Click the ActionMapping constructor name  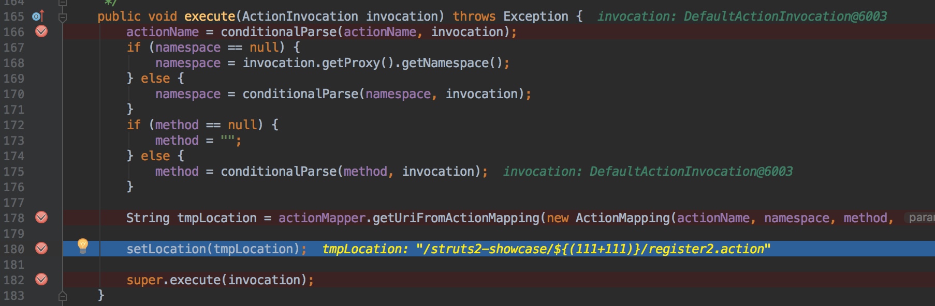click(x=623, y=218)
